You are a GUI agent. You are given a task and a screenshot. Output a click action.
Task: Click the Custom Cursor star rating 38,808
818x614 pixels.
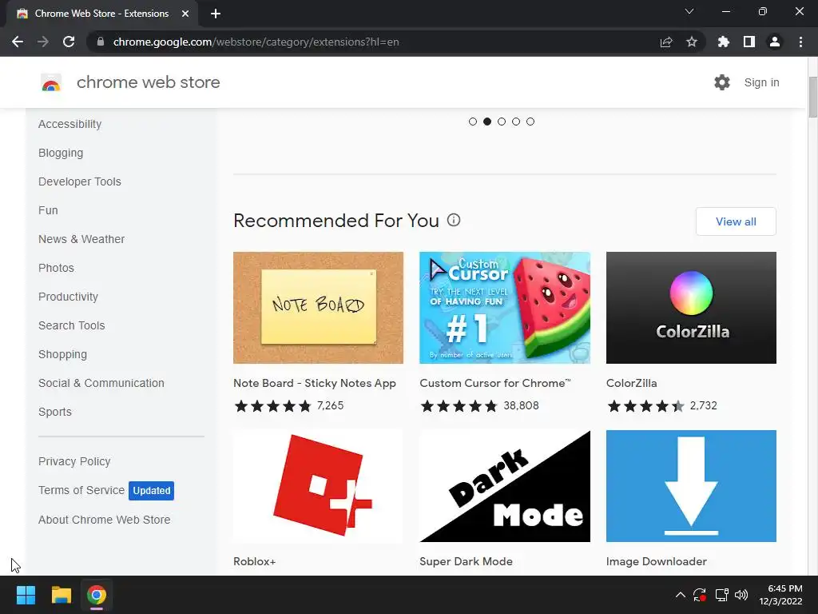[x=479, y=405]
